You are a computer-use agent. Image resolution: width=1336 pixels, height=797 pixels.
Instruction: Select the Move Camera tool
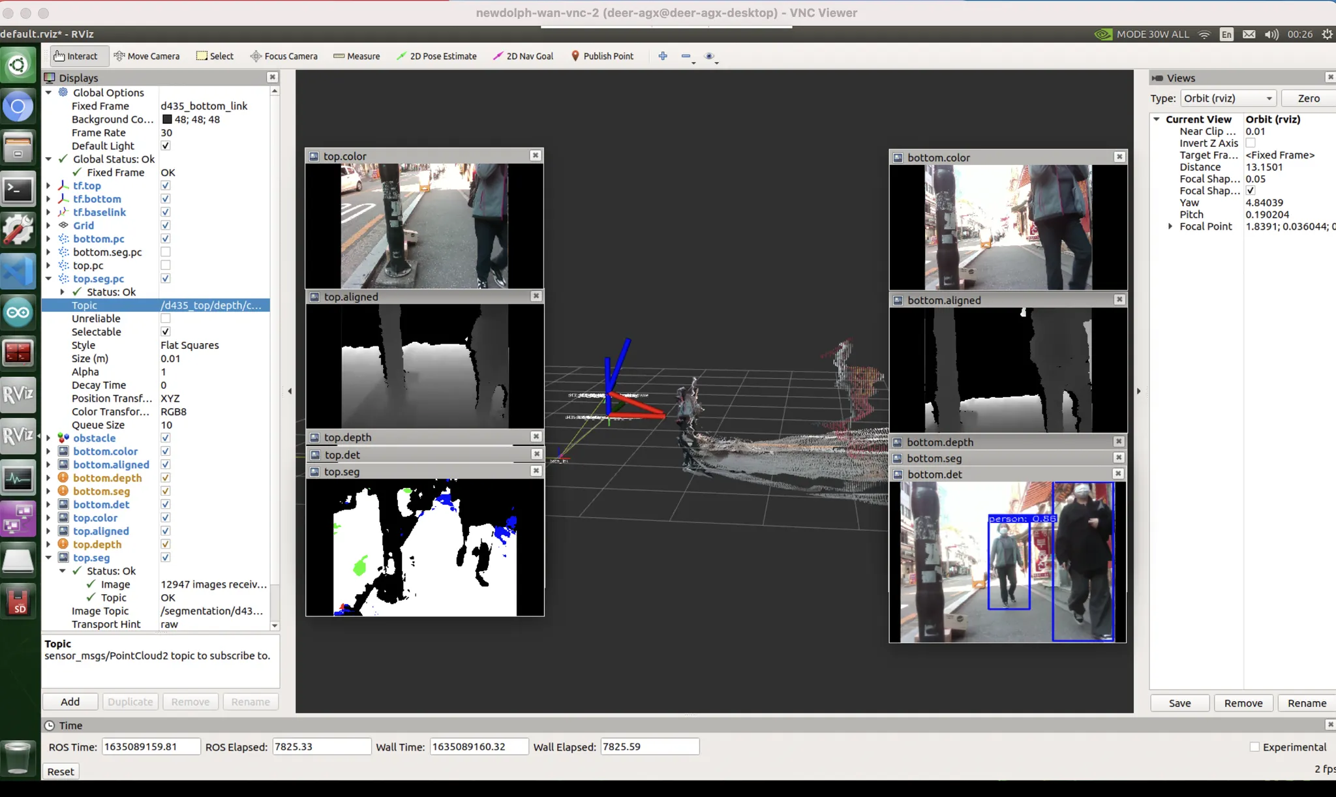[146, 56]
